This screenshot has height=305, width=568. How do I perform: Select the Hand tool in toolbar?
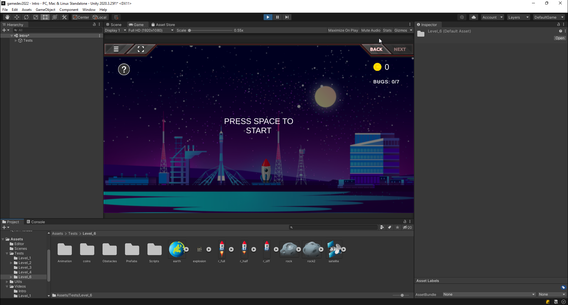(x=7, y=17)
